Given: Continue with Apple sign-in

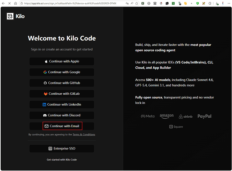Looking at the screenshot, I should click(x=62, y=61).
